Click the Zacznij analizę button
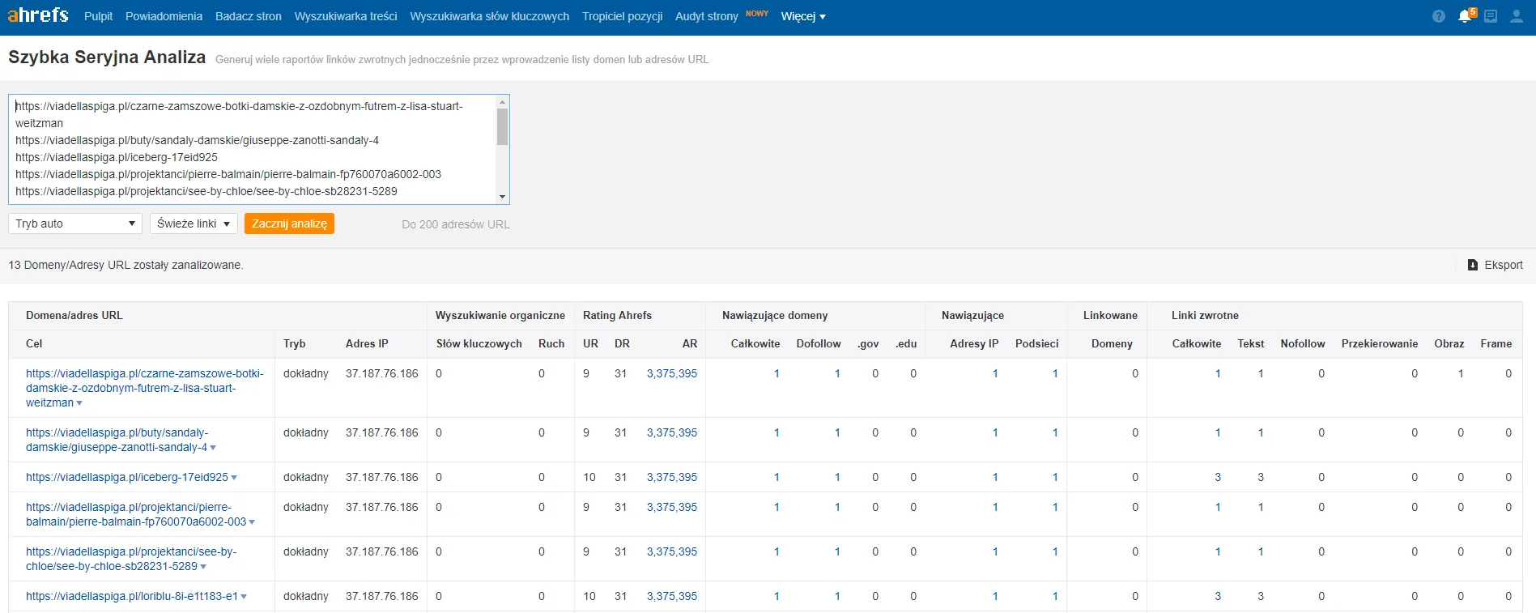Image resolution: width=1536 pixels, height=613 pixels. (289, 223)
